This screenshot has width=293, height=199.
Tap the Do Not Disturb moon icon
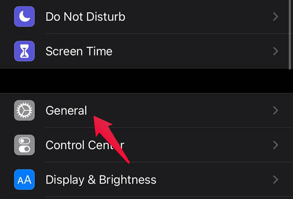24,17
